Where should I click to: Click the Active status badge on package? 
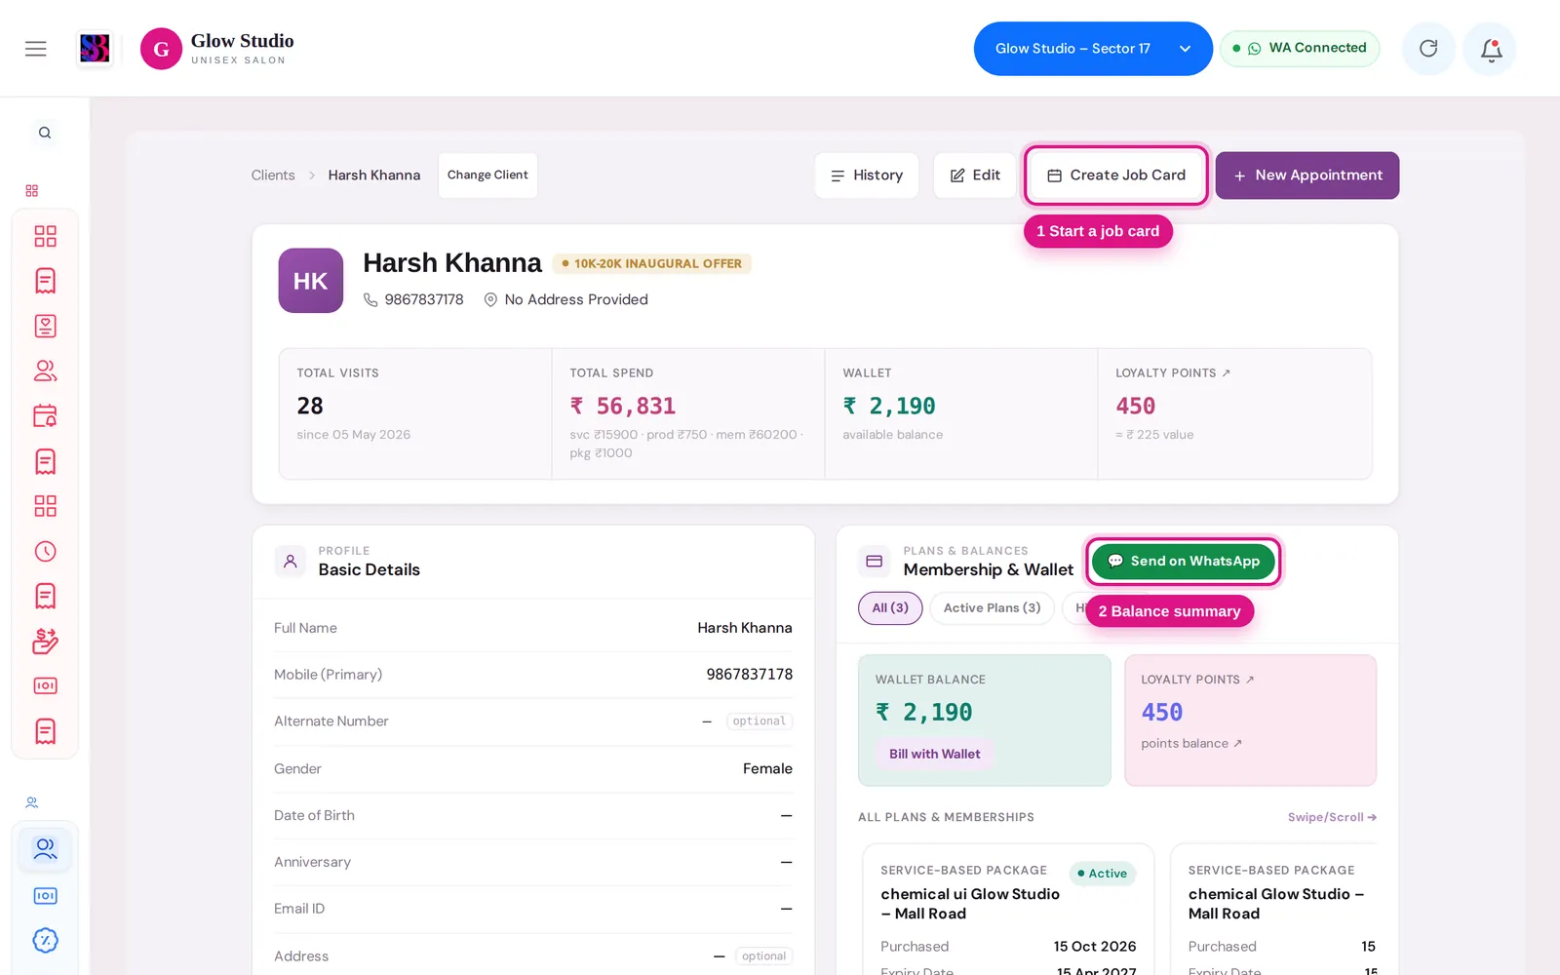[x=1103, y=874]
